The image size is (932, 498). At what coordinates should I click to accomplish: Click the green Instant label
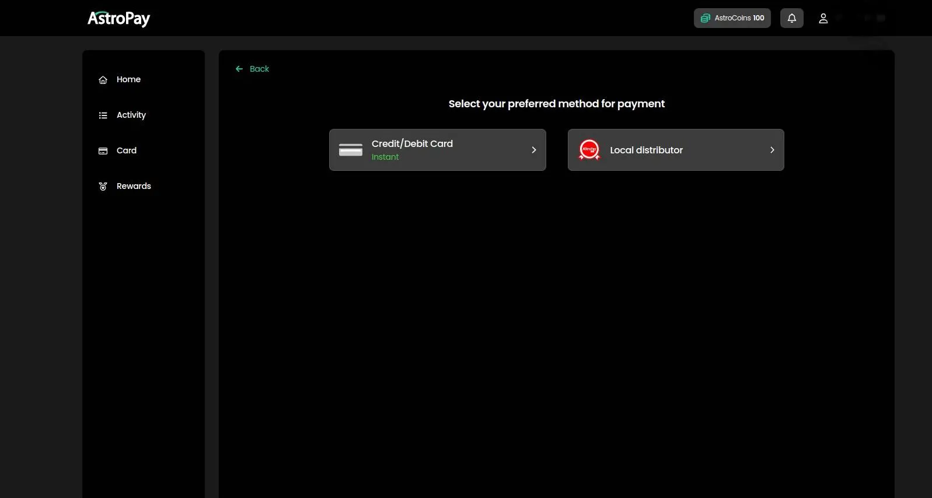385,157
